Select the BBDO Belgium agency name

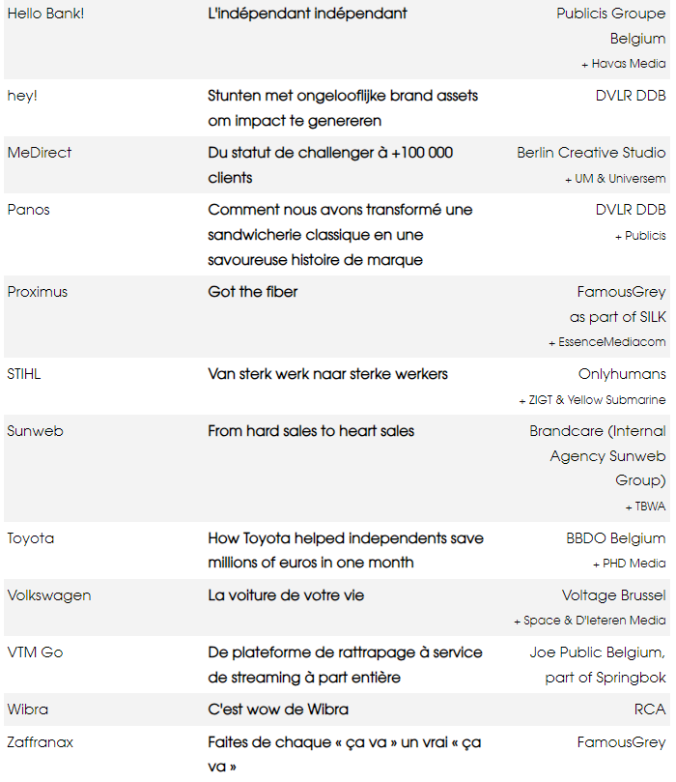[615, 538]
